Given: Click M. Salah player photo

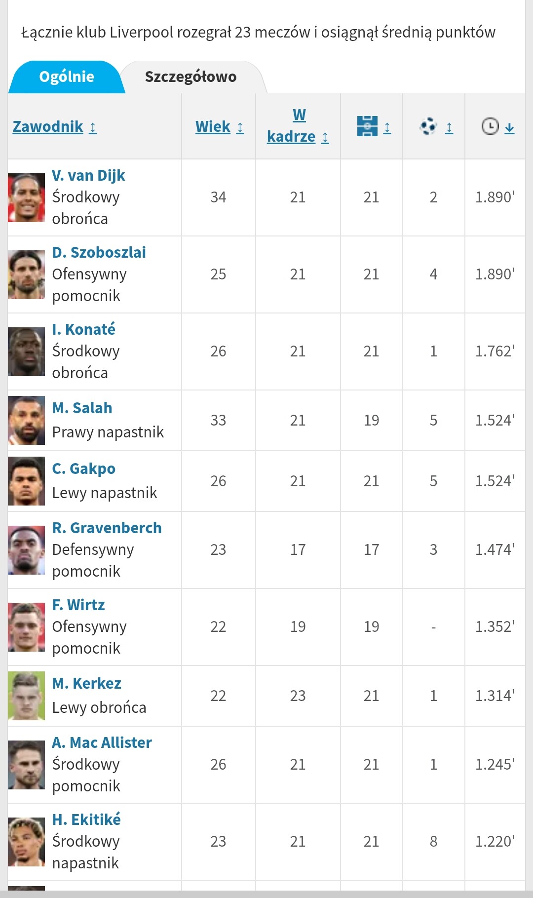Looking at the screenshot, I should tap(27, 420).
